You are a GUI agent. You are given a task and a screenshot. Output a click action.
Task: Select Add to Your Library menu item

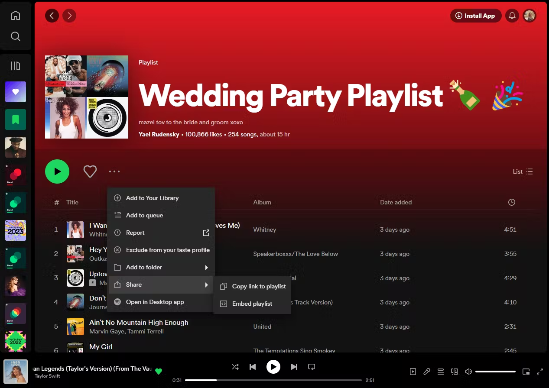tap(161, 198)
